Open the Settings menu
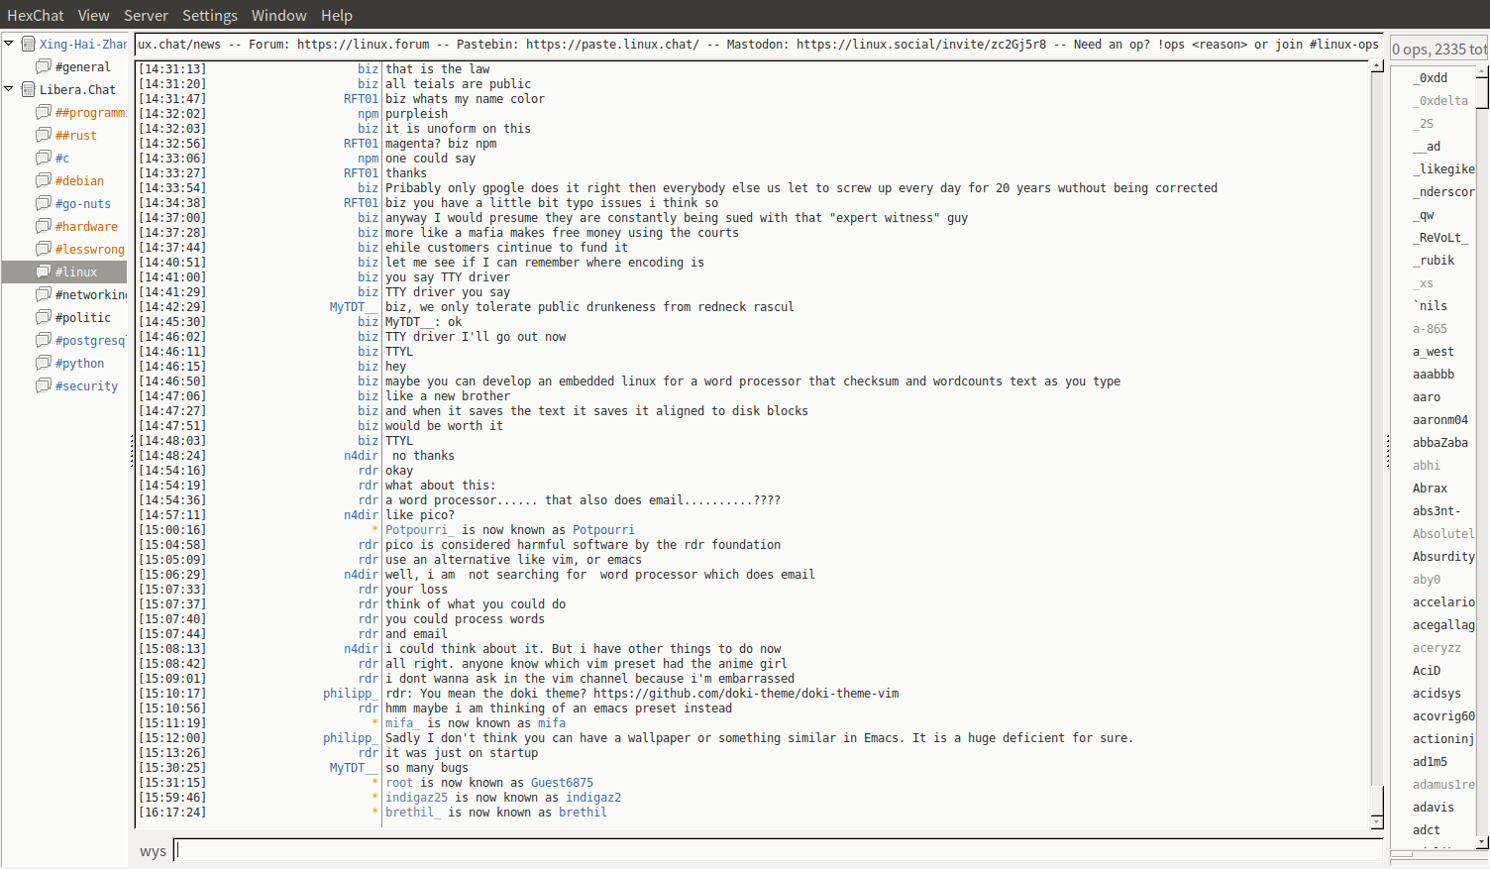 (209, 15)
